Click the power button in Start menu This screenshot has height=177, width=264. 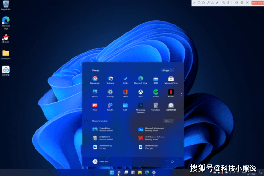tap(172, 161)
